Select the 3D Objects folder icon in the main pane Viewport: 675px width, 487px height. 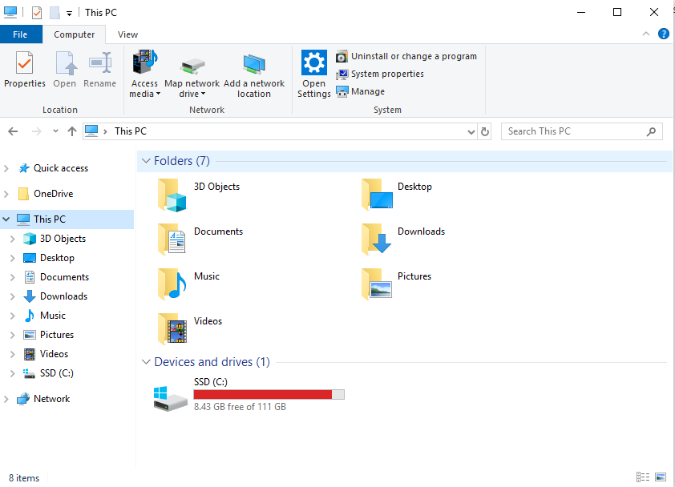(172, 195)
